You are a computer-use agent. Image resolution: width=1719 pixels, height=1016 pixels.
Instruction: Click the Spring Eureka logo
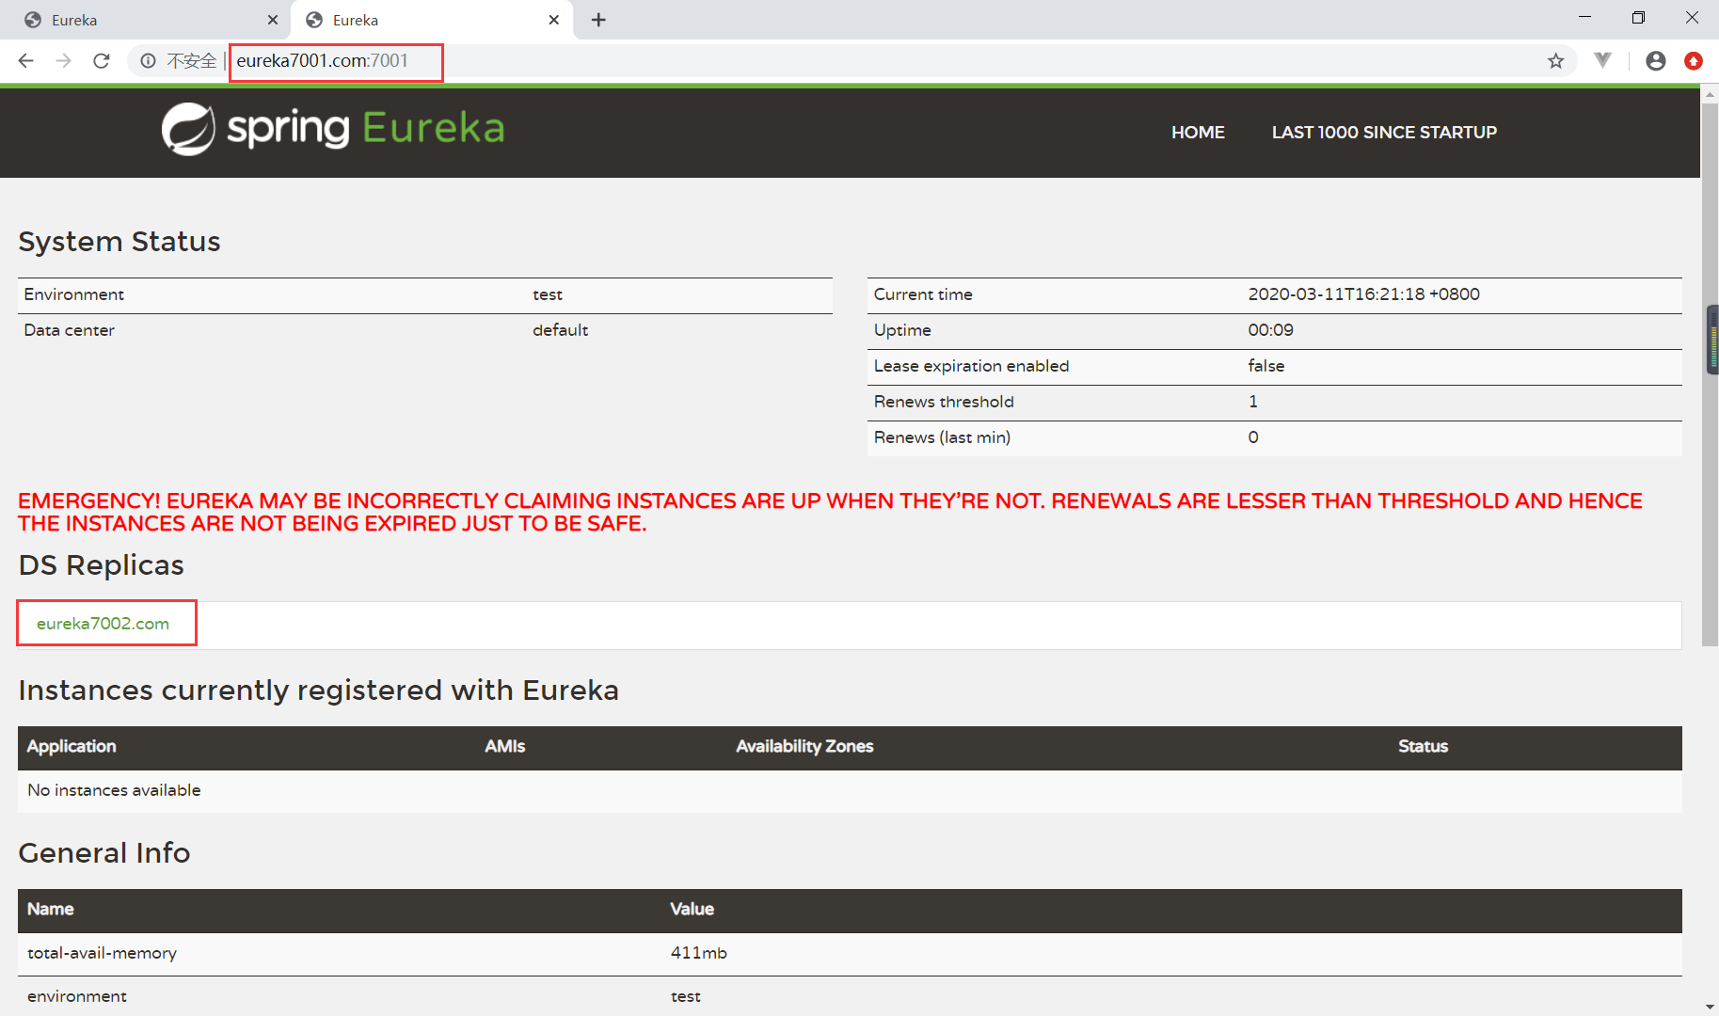click(x=333, y=129)
